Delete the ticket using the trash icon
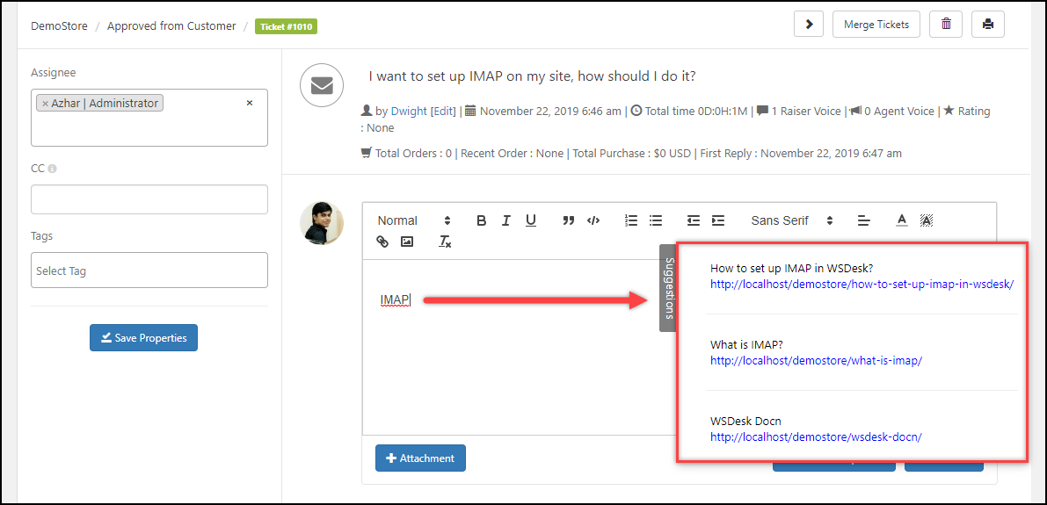The width and height of the screenshot is (1047, 505). 946,24
